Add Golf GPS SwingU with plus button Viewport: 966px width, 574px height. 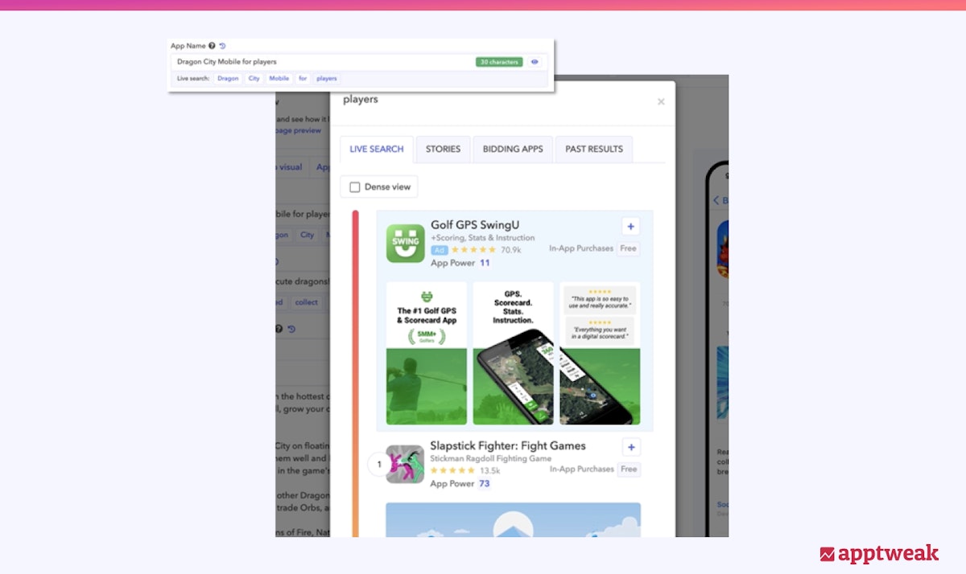tap(630, 227)
